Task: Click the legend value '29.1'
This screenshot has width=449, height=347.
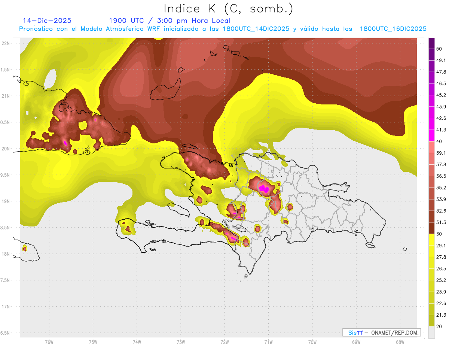Action: 441,246
